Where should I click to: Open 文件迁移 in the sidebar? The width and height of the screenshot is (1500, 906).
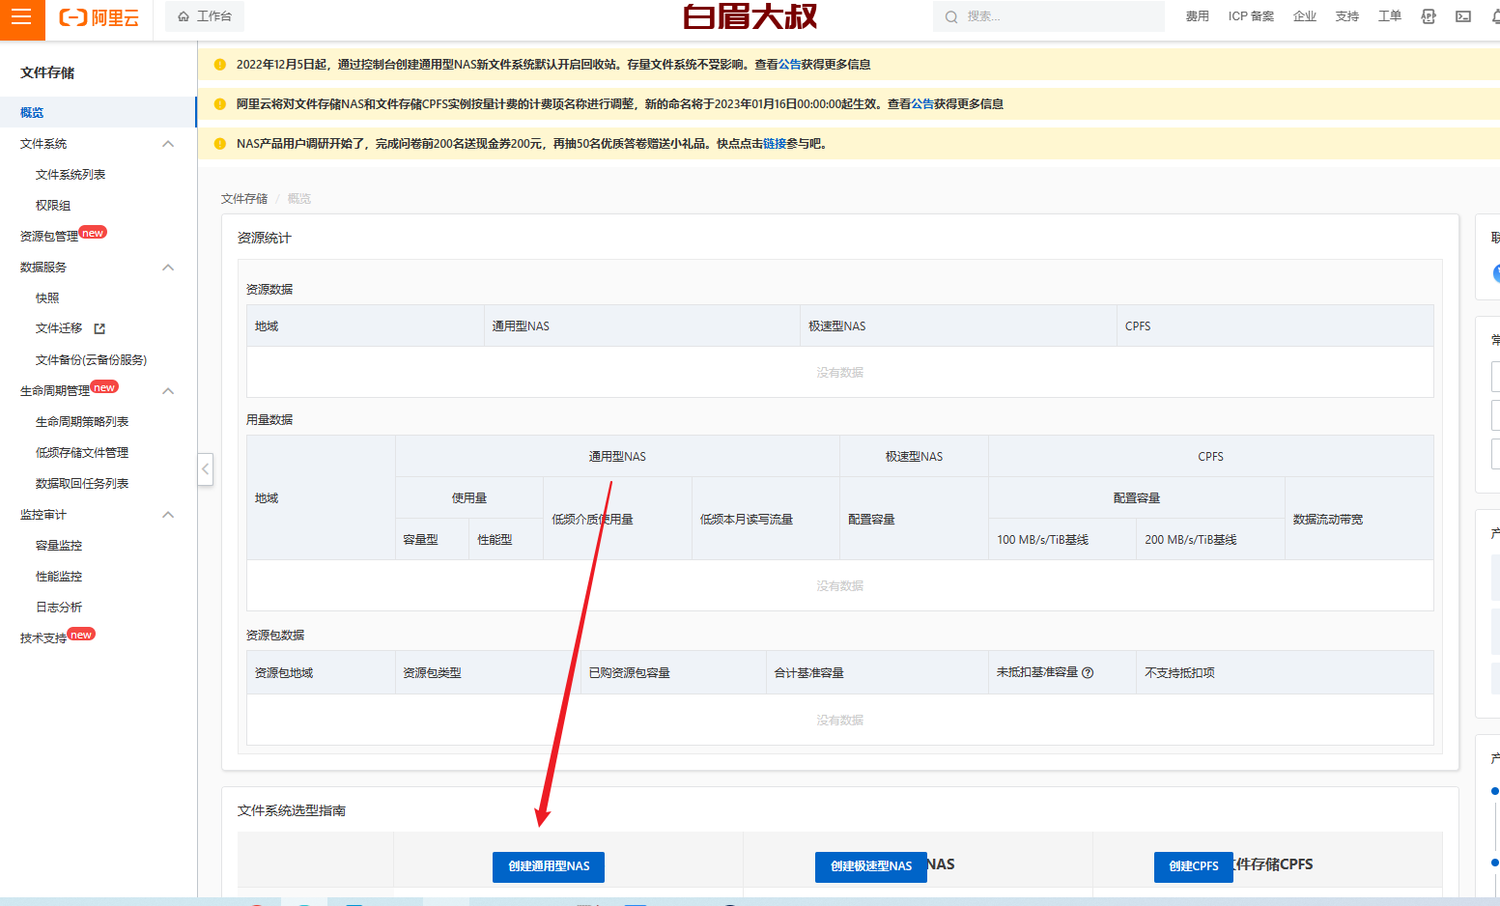click(59, 328)
